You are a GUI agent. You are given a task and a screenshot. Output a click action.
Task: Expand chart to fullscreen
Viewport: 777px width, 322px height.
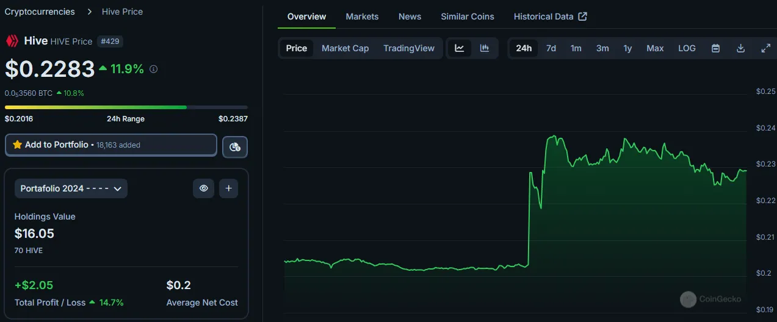[766, 48]
